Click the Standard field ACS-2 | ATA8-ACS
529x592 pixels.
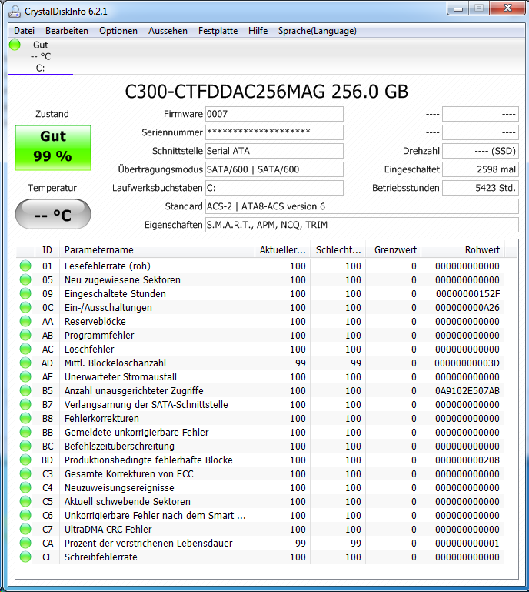pyautogui.click(x=362, y=206)
